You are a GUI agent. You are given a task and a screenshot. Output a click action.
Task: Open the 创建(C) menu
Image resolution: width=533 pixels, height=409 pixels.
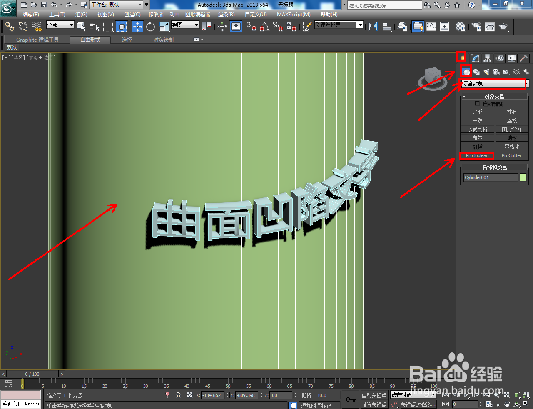[x=132, y=15]
